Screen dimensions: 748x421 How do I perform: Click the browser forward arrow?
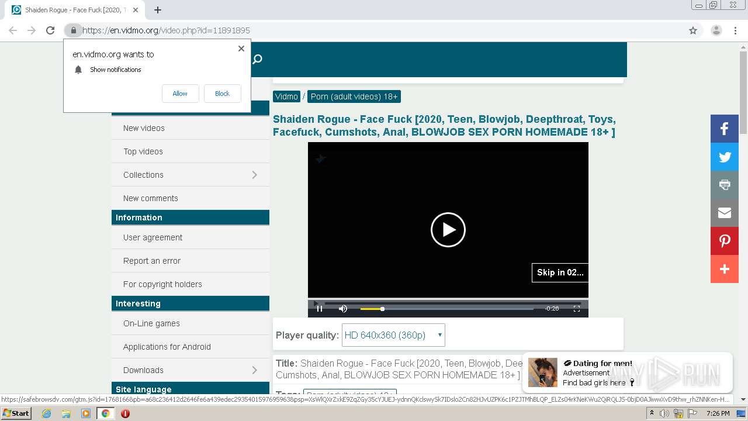coord(32,30)
